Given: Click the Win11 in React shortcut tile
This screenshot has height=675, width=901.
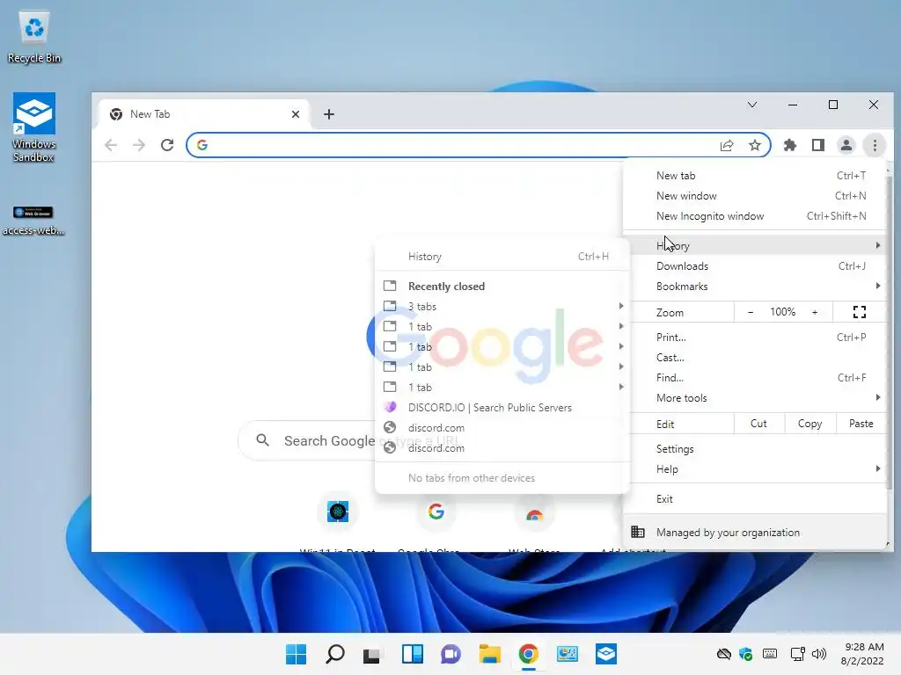Looking at the screenshot, I should (338, 512).
